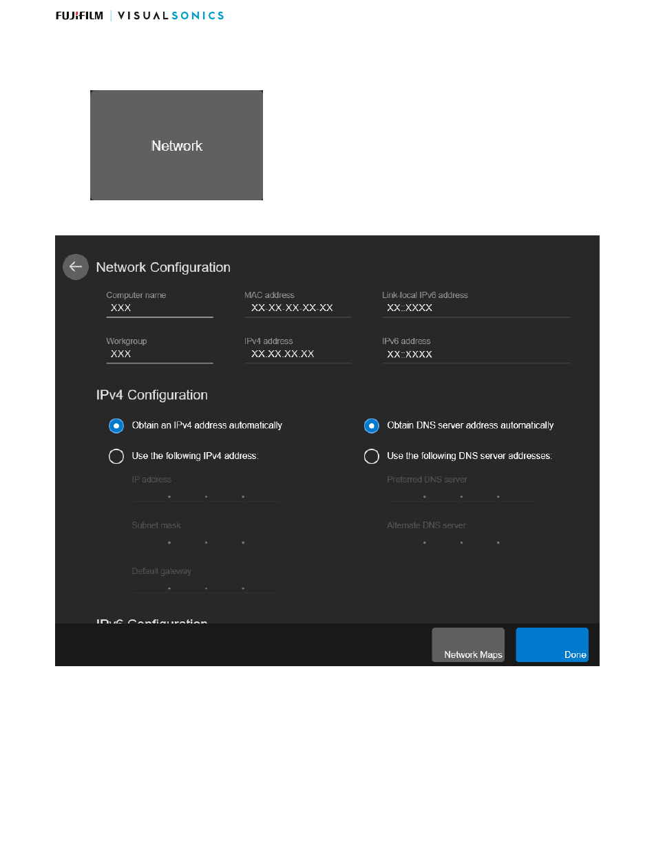Screen dimensions: 654x863
Task: Select Use the following IPv4 address
Action: tap(116, 456)
